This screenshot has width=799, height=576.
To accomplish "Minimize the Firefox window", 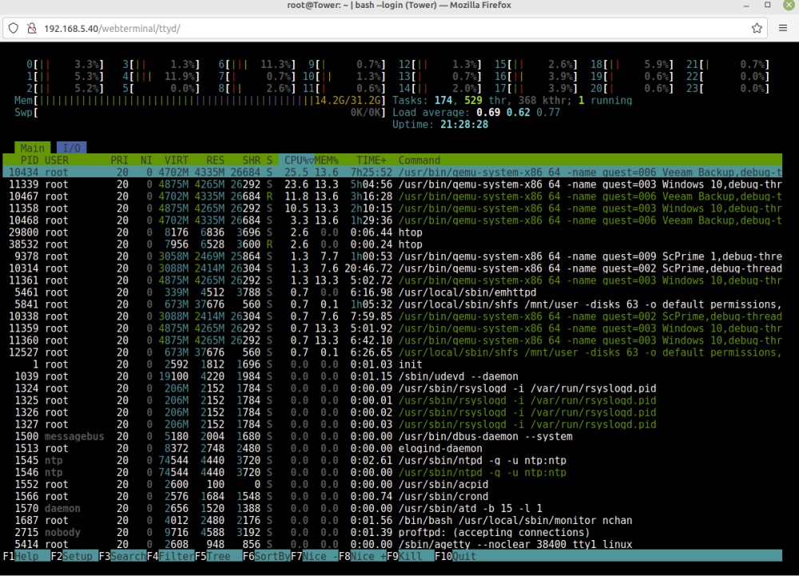I will point(746,6).
